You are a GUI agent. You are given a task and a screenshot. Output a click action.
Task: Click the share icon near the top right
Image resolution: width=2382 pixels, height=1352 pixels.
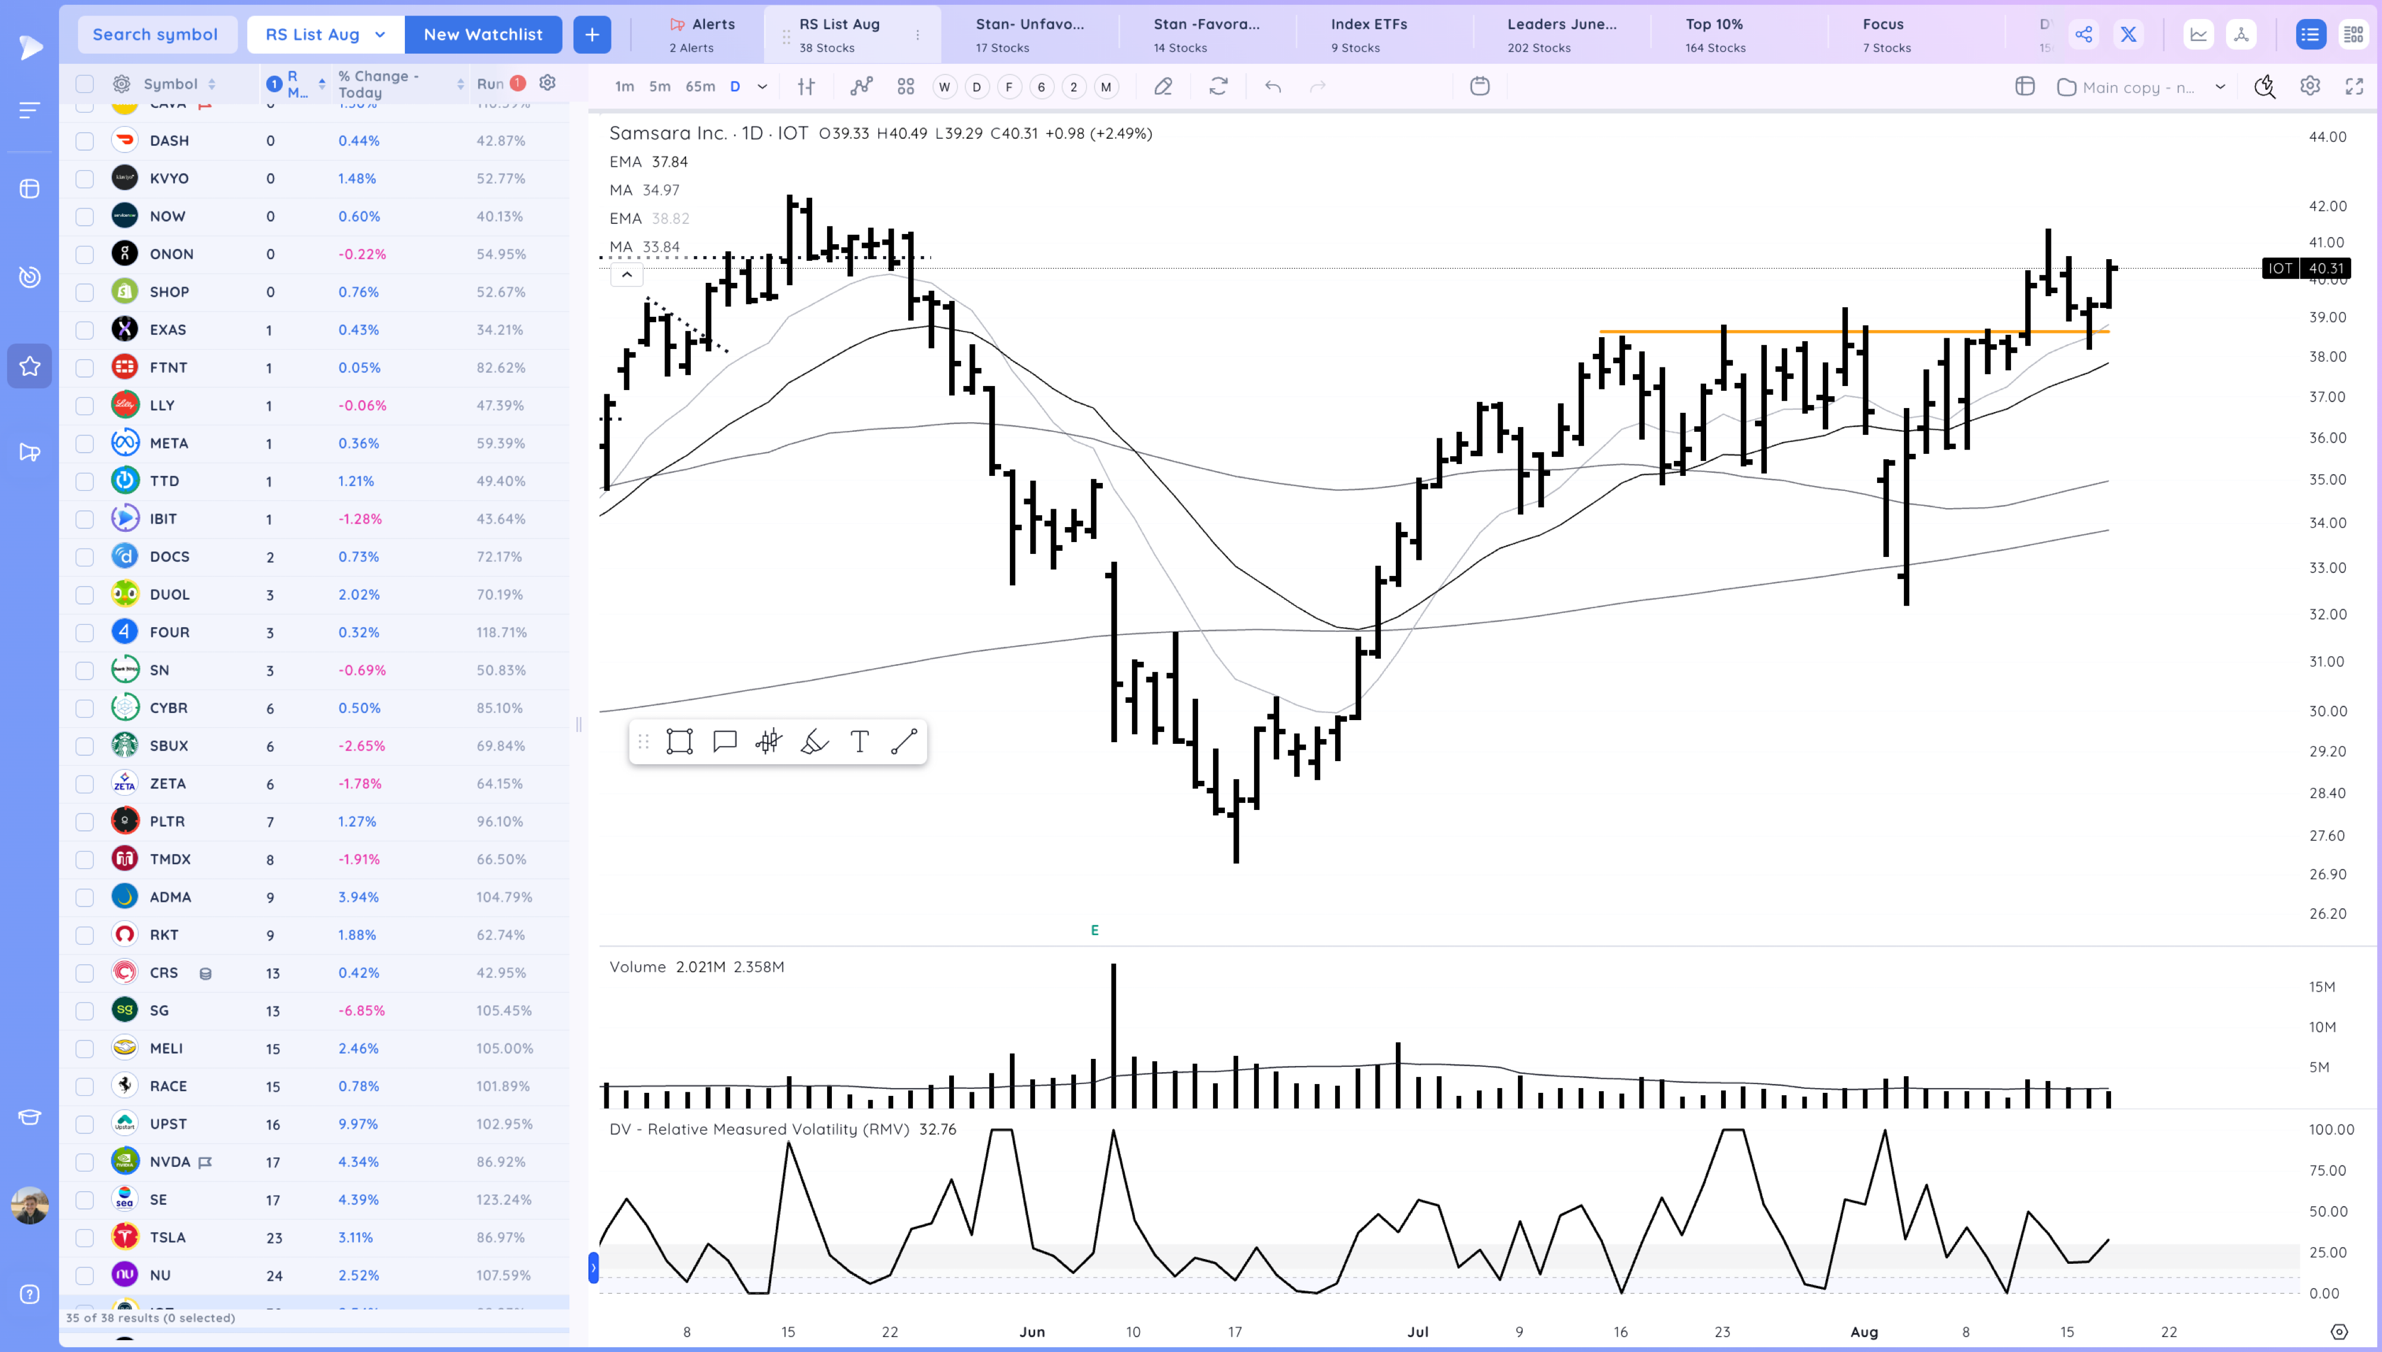tap(2084, 33)
